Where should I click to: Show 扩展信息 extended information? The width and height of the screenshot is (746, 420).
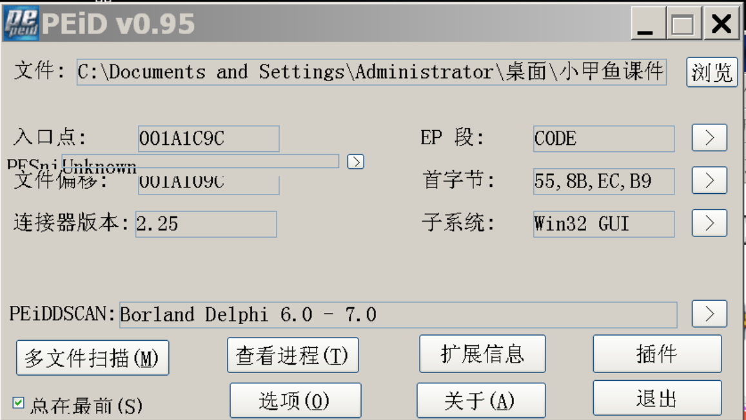click(482, 354)
